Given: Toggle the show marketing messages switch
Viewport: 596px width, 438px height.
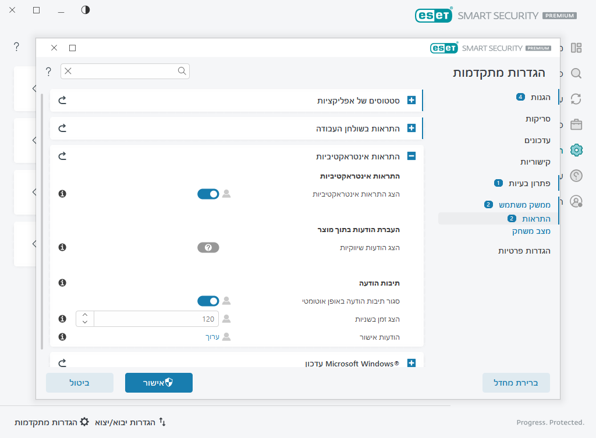Looking at the screenshot, I should [208, 247].
